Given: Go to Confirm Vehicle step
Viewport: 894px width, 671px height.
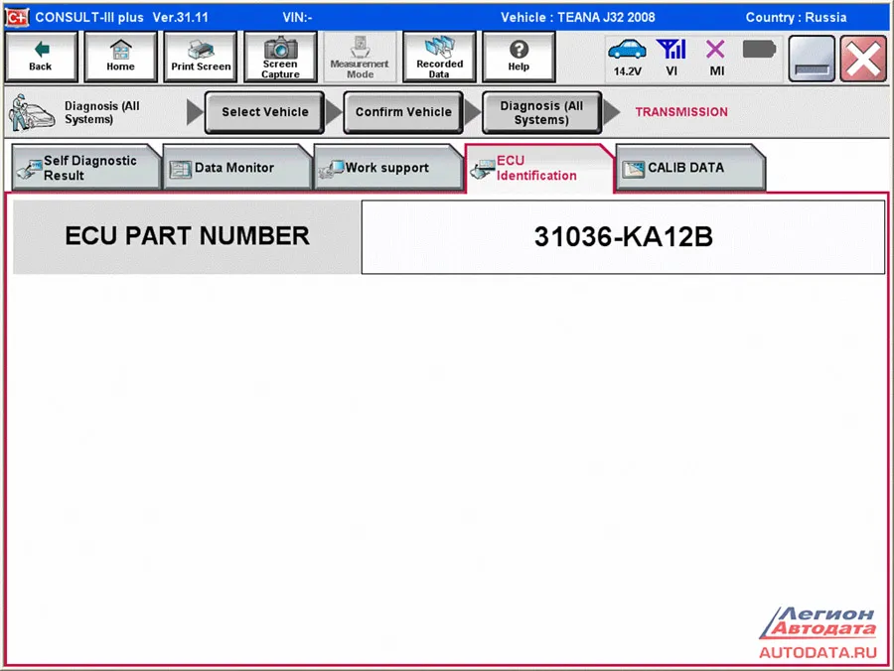Looking at the screenshot, I should pos(403,112).
